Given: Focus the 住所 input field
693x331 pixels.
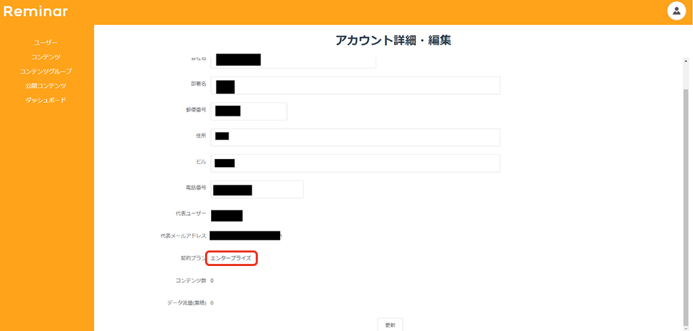Looking at the screenshot, I should [355, 137].
